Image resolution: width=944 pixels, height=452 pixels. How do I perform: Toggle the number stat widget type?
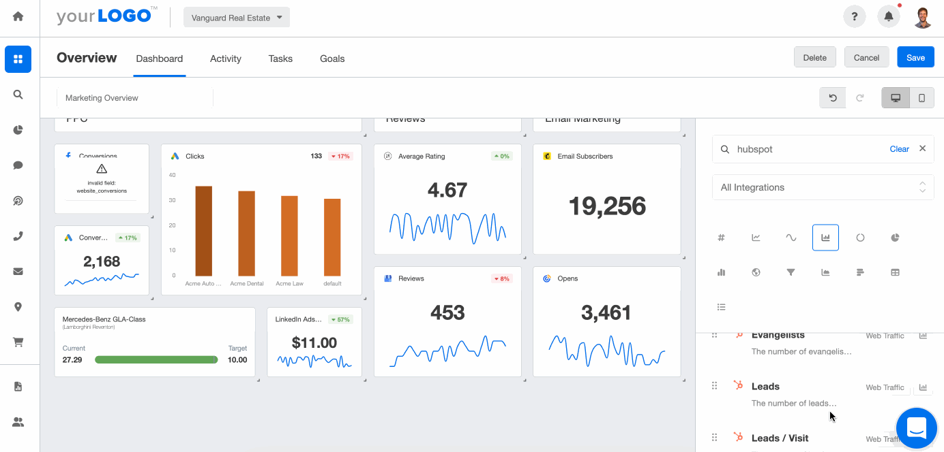point(721,238)
